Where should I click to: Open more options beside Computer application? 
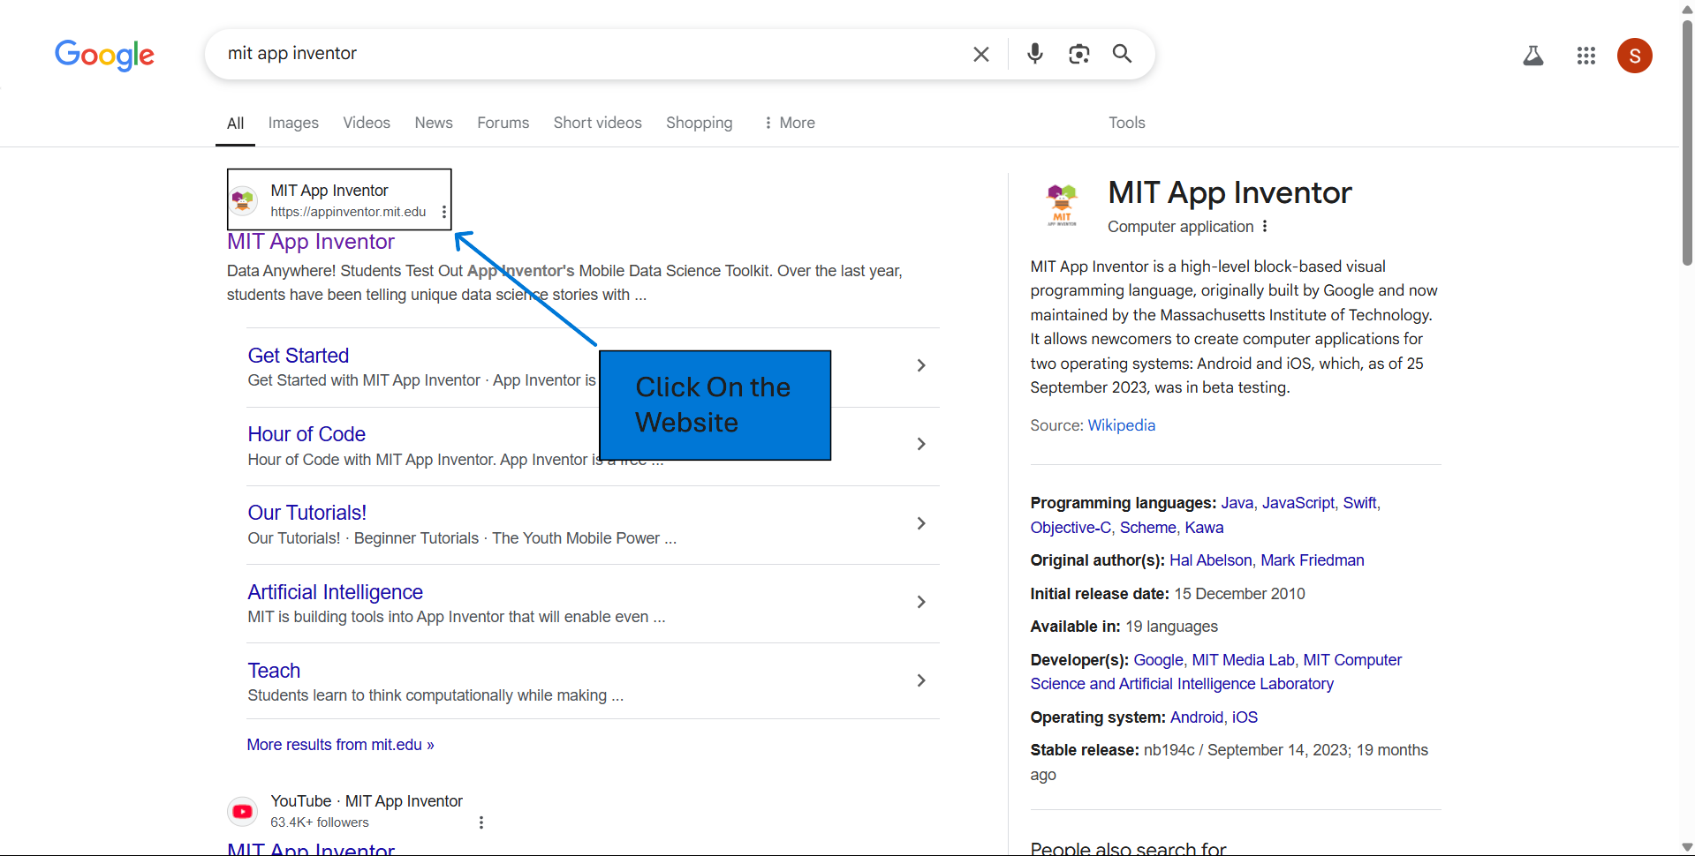point(1265,226)
